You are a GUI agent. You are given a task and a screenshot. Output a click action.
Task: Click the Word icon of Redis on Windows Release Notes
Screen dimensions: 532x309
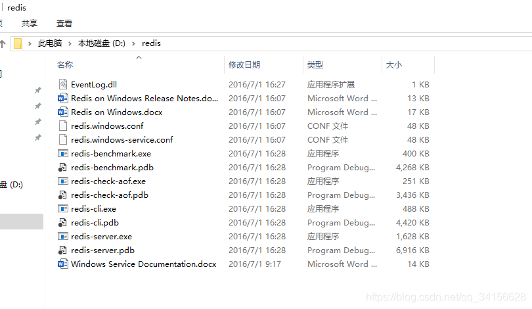pos(63,98)
